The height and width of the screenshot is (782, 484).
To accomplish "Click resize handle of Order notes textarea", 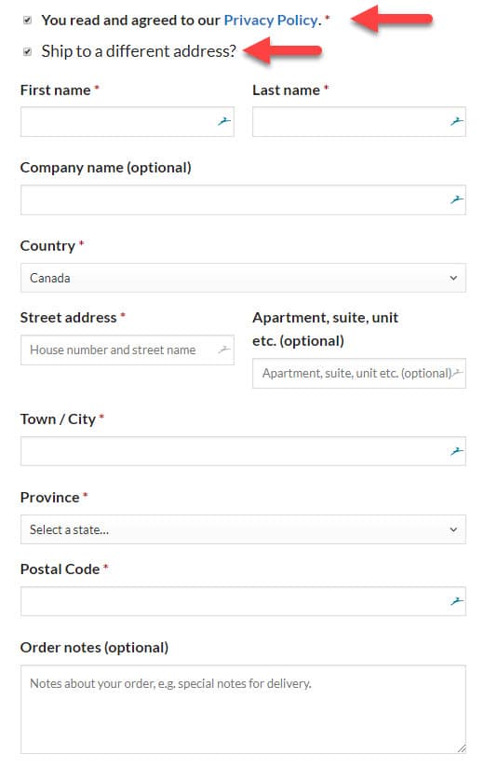I will [462, 748].
